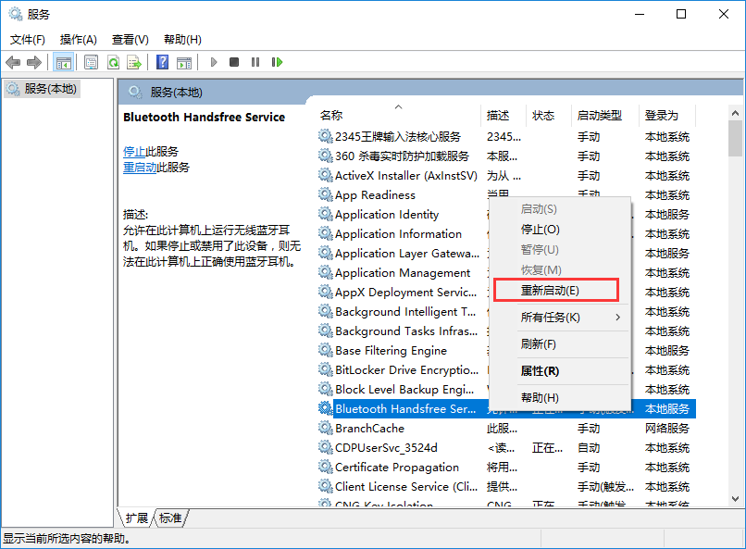This screenshot has width=746, height=549.
Task: Switch to the 标准 tab
Action: 169,518
